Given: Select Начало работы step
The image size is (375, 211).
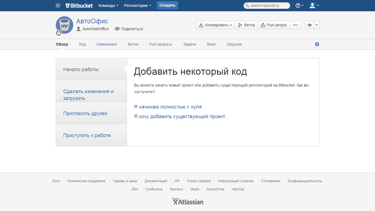Looking at the screenshot, I should [91, 69].
